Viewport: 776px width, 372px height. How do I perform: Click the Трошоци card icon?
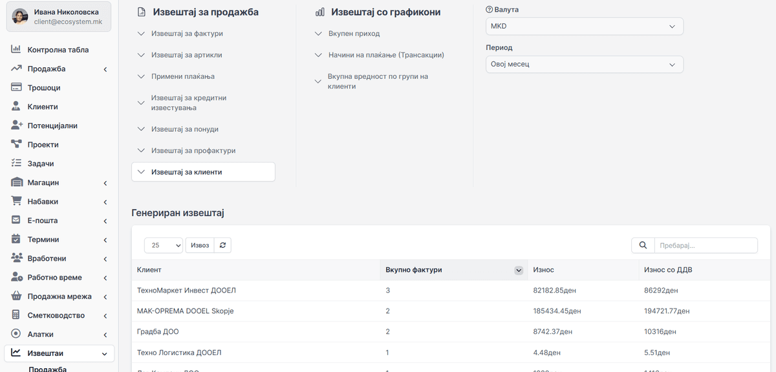[16, 87]
